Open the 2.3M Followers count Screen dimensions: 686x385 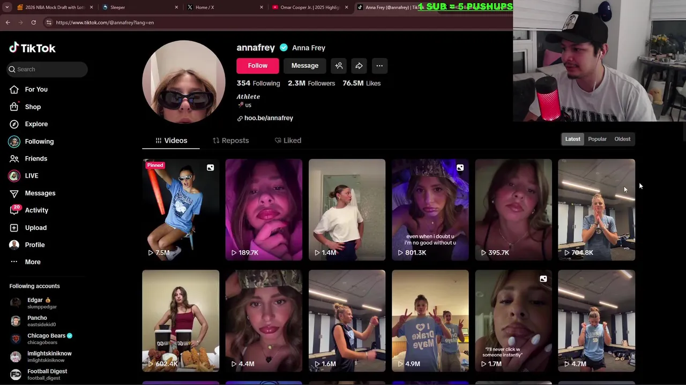[x=311, y=83]
